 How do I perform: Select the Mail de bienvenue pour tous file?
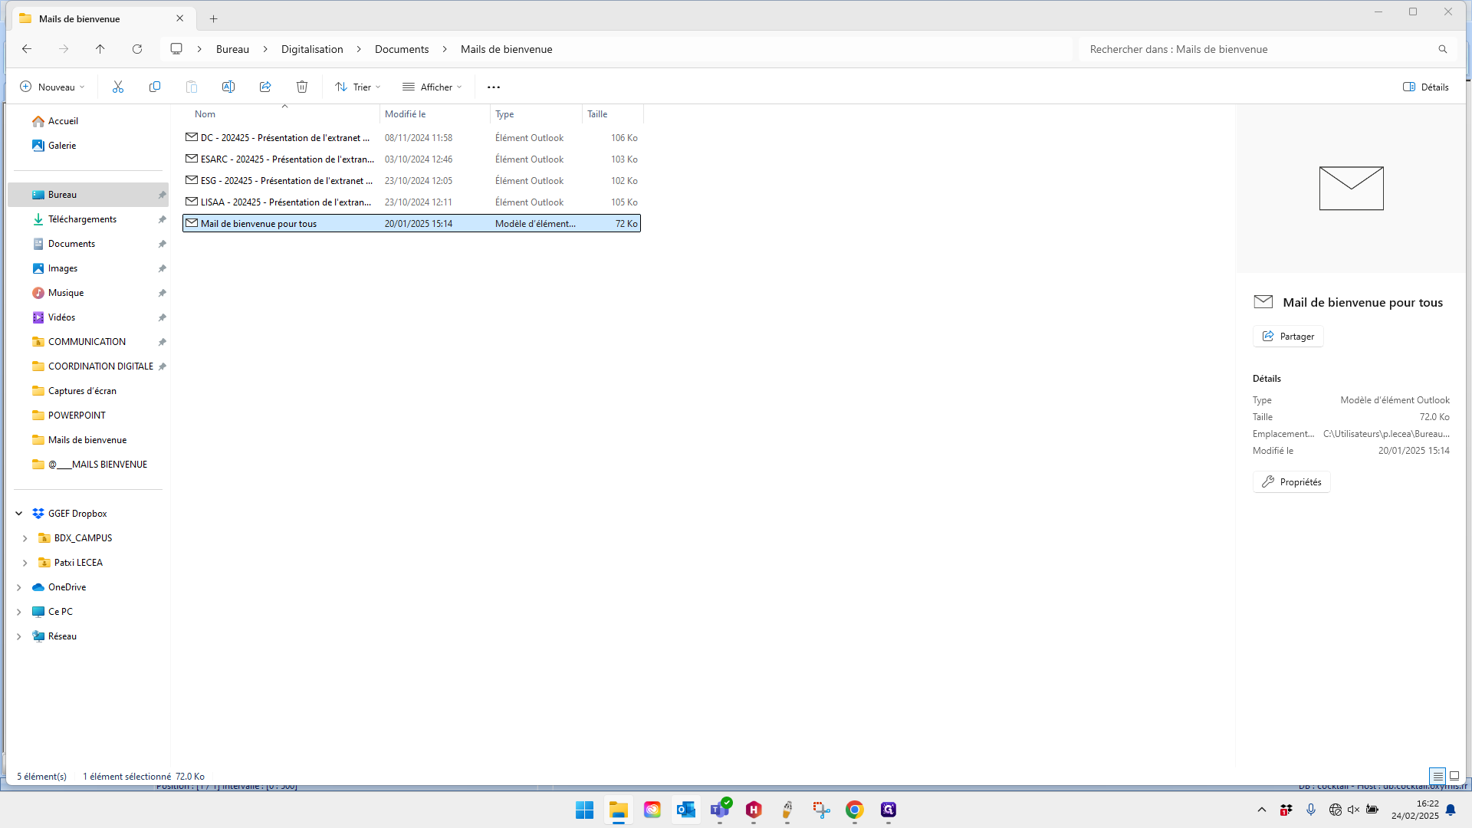[x=412, y=224]
